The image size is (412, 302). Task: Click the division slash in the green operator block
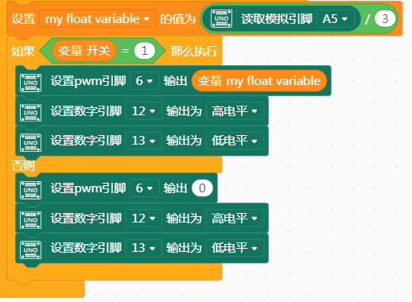367,19
